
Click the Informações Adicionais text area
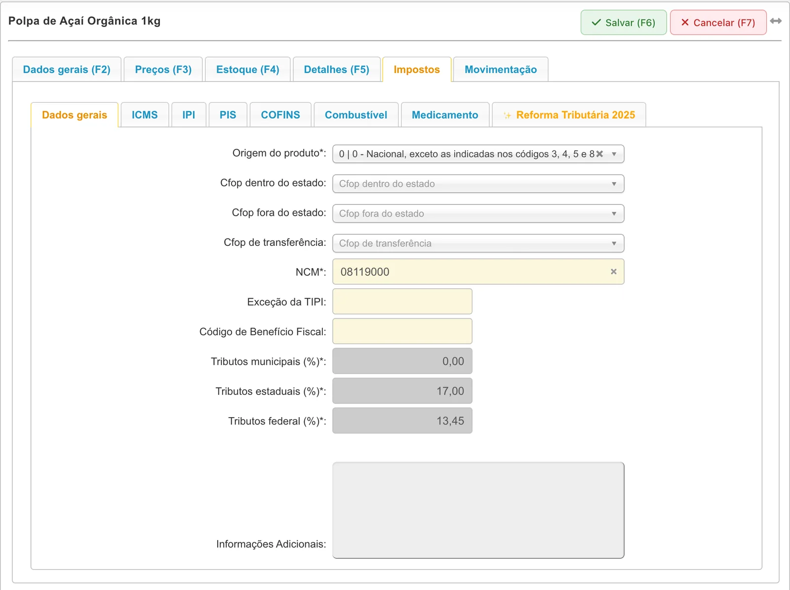coord(478,511)
